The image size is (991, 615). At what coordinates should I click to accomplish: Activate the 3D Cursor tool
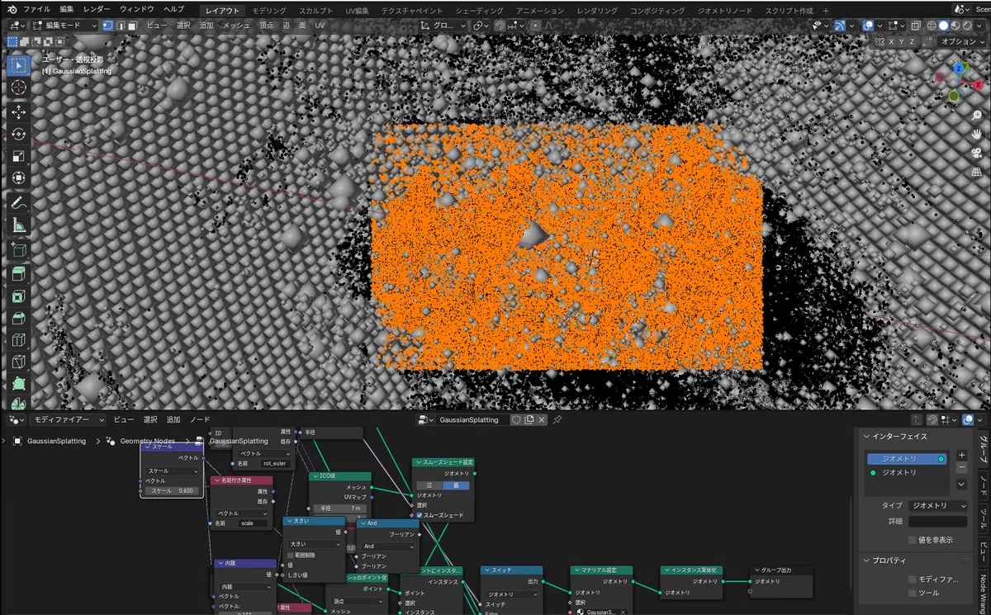tap(18, 88)
